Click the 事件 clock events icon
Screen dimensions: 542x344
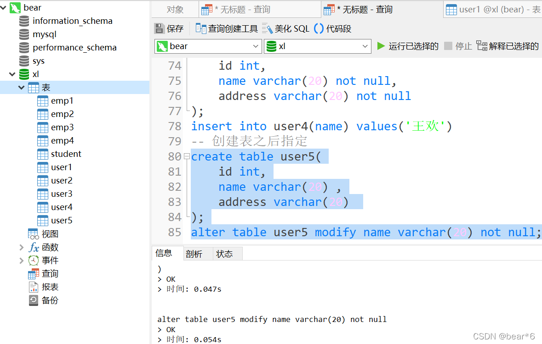coord(34,261)
